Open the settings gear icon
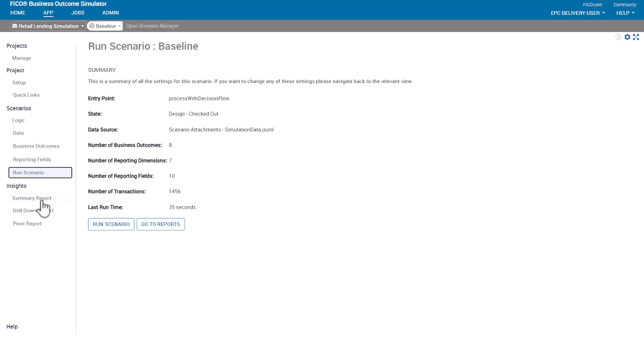 tap(627, 37)
